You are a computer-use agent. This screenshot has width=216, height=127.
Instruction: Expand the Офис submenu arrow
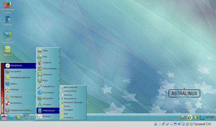coord(59,51)
